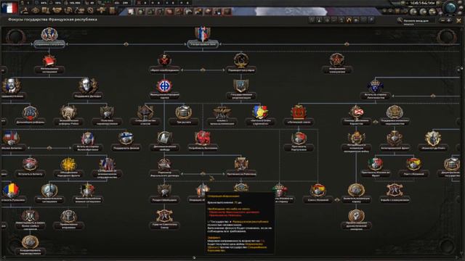Screen dimensions: 465x261
Task: Pick the Versailles treaty revision focus
Action: pos(164,167)
